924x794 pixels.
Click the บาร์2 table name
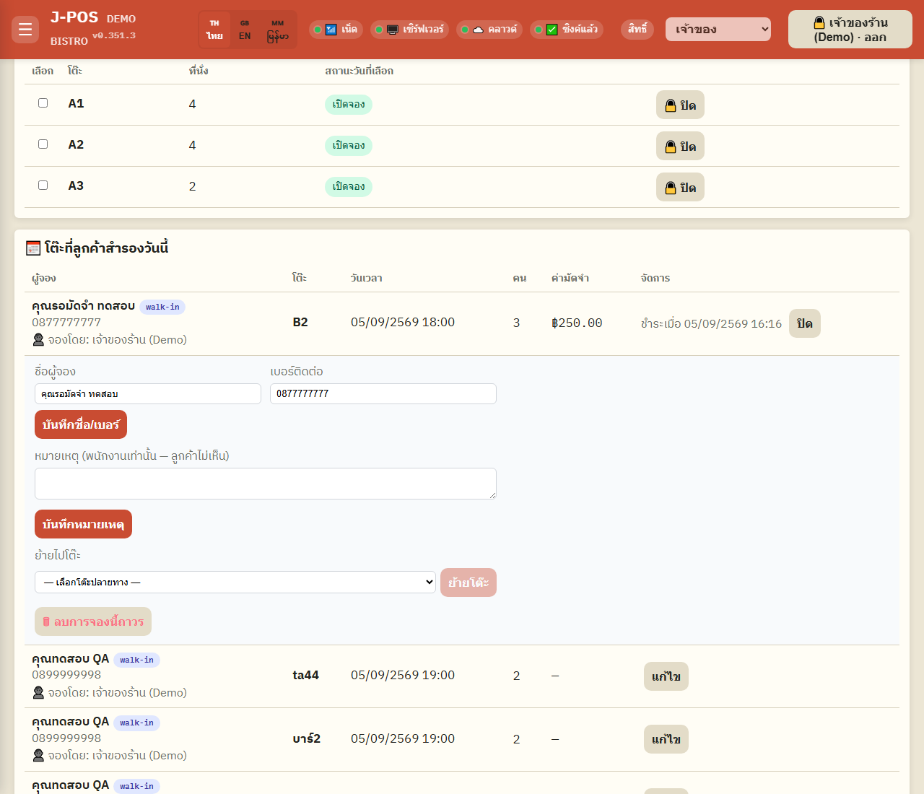(x=307, y=738)
